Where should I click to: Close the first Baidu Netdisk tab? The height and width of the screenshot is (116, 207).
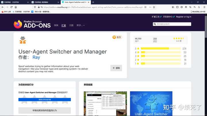28,2
